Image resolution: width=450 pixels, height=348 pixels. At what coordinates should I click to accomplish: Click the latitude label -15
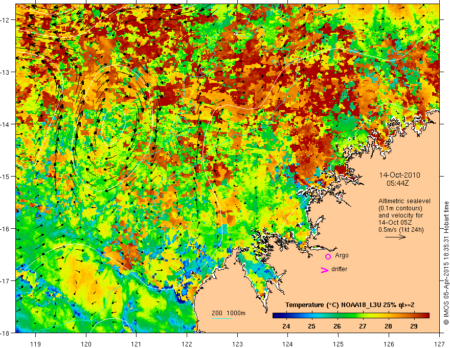tap(5, 177)
